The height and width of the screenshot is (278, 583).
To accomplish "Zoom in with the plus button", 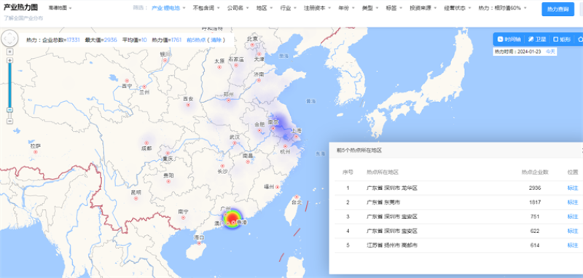I will [x=10, y=60].
